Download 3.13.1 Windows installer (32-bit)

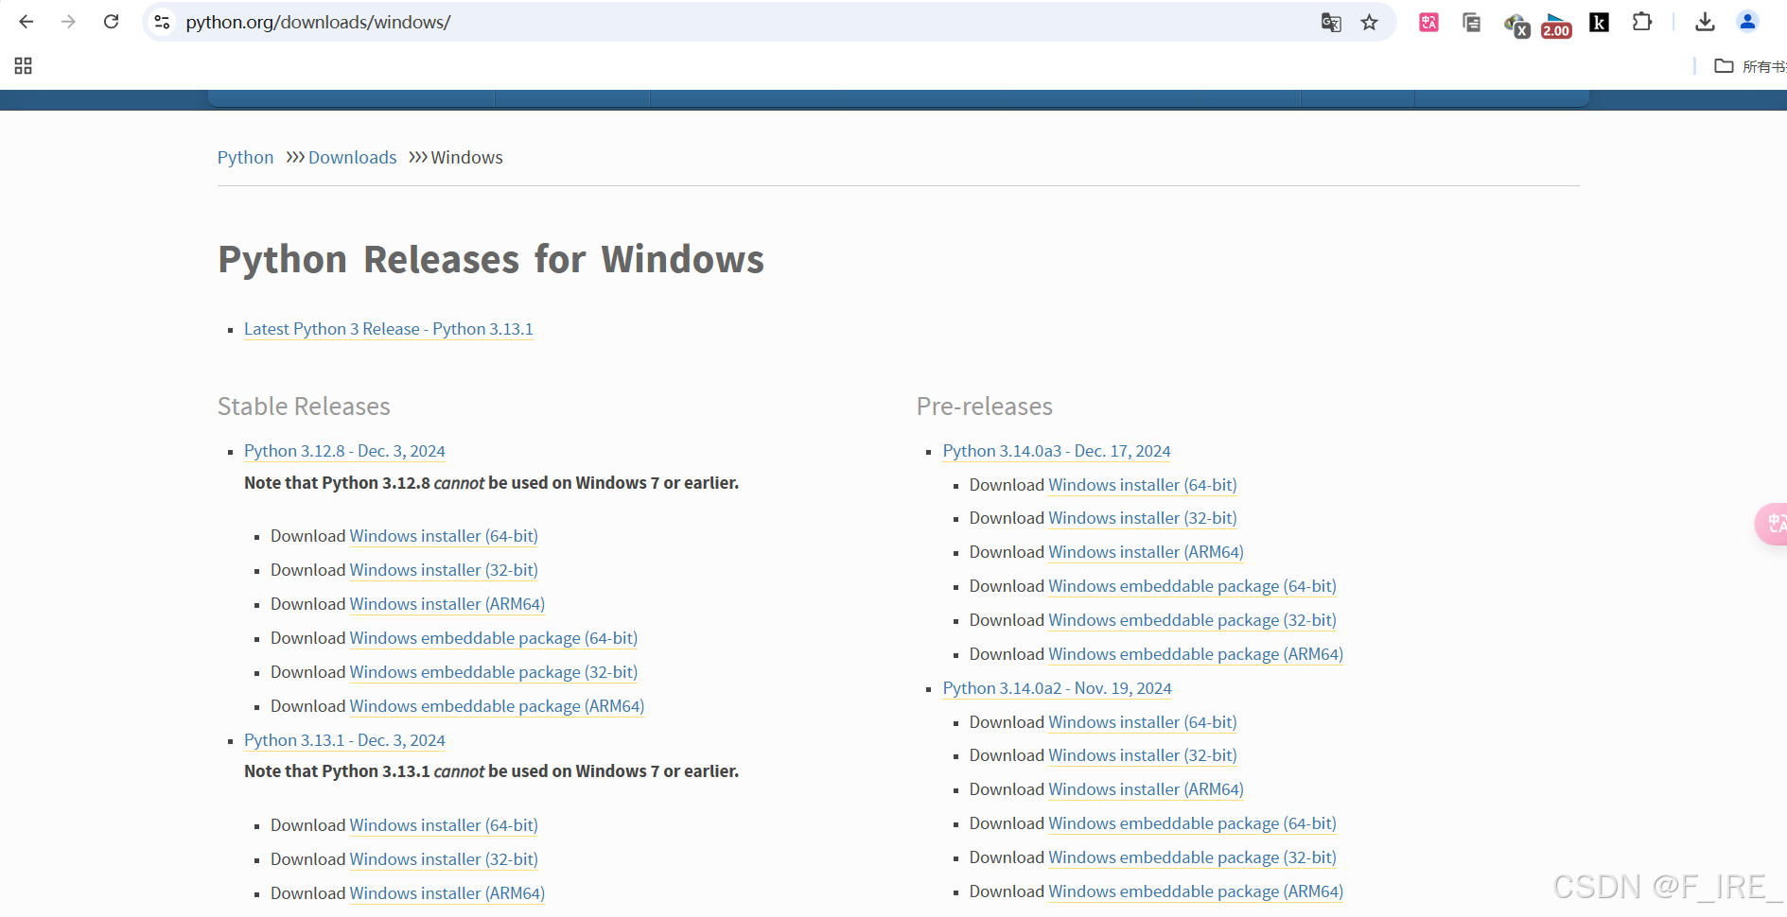point(444,859)
